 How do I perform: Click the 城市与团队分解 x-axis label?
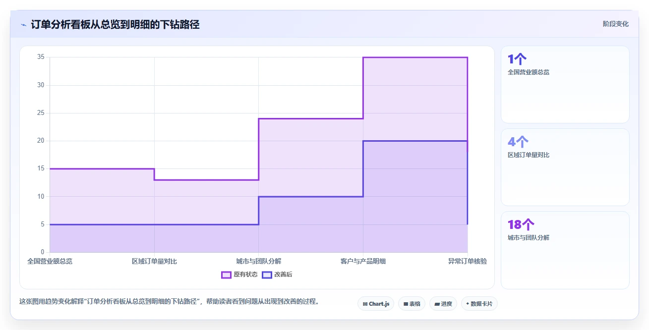coord(259,261)
